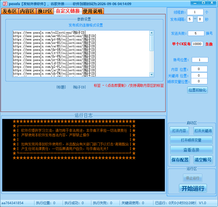Viewport: 218px width, 207px height.
Task: Open the 内容区 tab
Action: pos(27,11)
